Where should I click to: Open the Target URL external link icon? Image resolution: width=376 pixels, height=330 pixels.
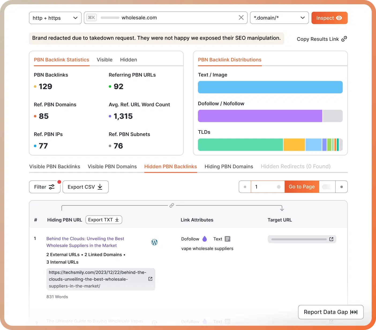331,239
